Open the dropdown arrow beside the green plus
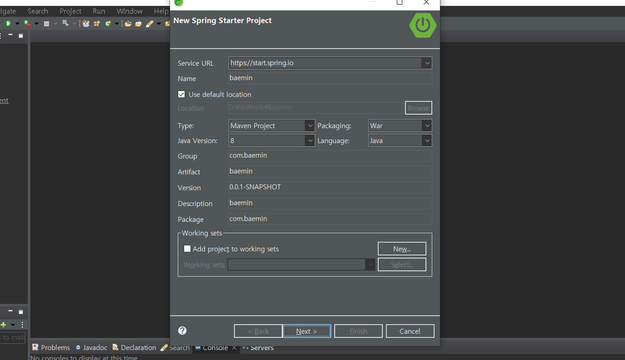This screenshot has width=625, height=360. coord(13,325)
